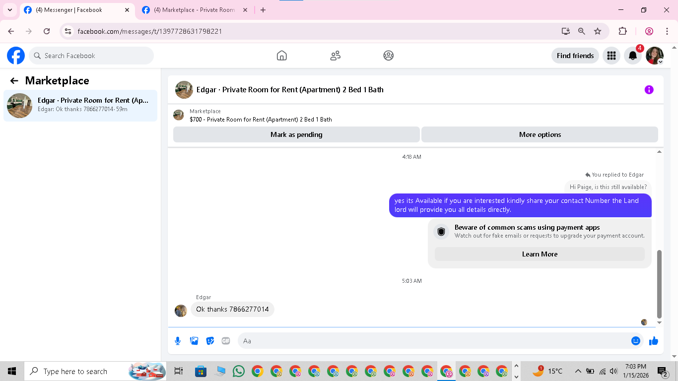Click the zoom magnifier icon in address bar

pyautogui.click(x=582, y=31)
